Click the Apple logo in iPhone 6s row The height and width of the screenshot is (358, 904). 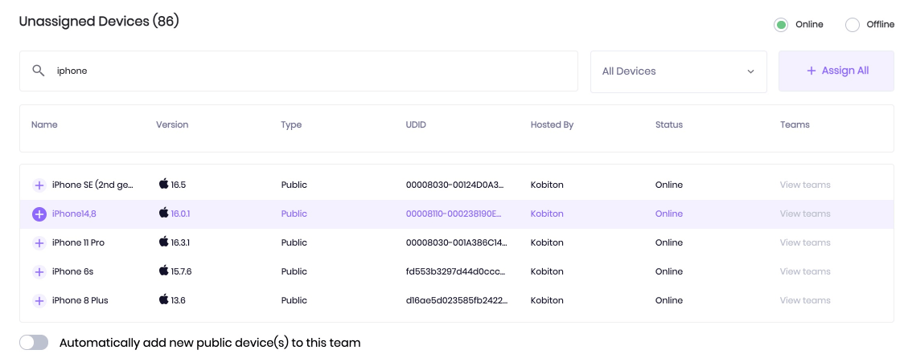(x=164, y=271)
